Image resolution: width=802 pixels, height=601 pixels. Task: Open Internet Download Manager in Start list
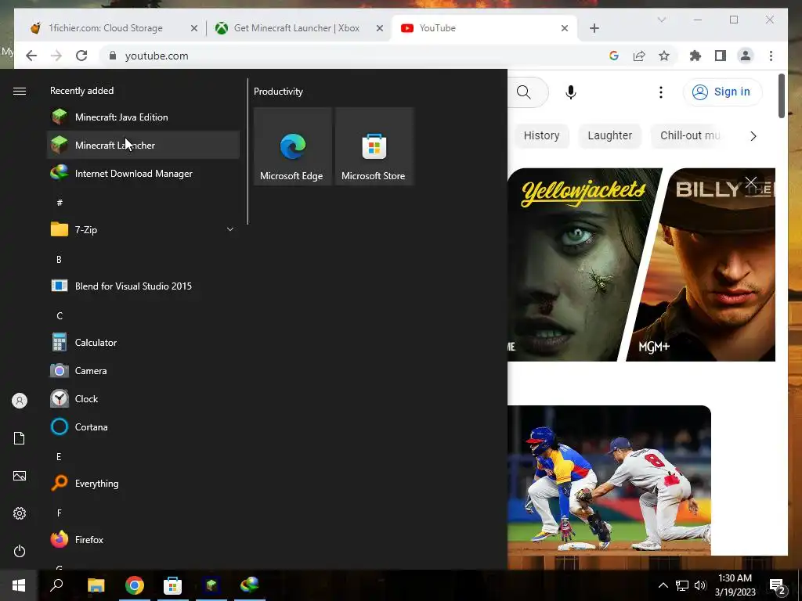click(143, 173)
